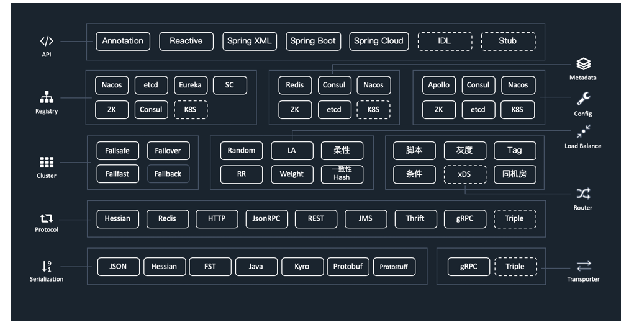
Task: Select the Failsafe cluster box
Action: click(117, 151)
